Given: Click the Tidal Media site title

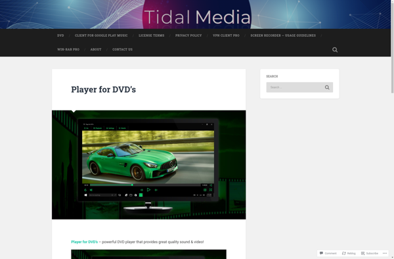Looking at the screenshot, I should pos(198,17).
